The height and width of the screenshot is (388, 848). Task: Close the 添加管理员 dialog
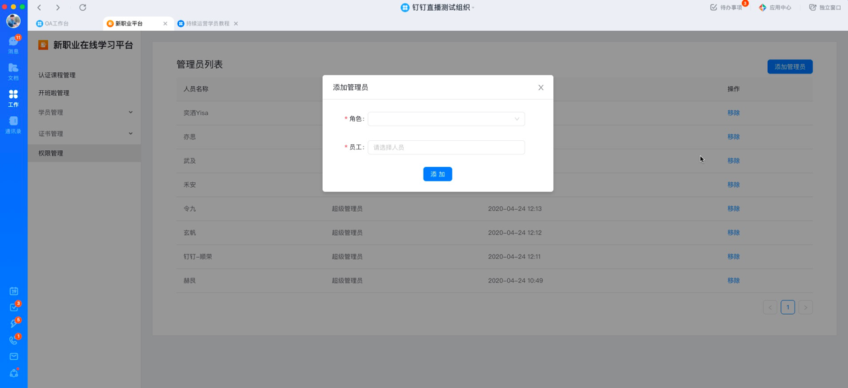541,87
